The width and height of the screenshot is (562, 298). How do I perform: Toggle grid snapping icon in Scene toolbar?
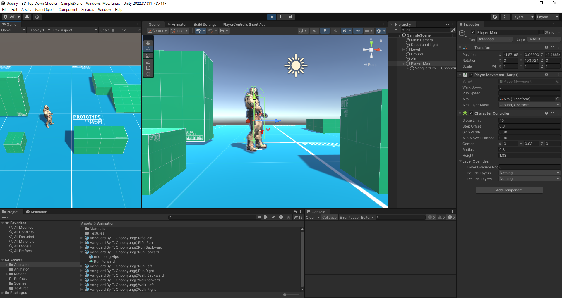click(x=198, y=31)
